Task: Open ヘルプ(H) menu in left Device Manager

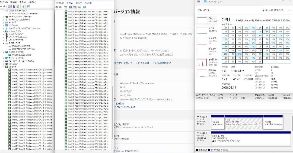Action: 32,2
